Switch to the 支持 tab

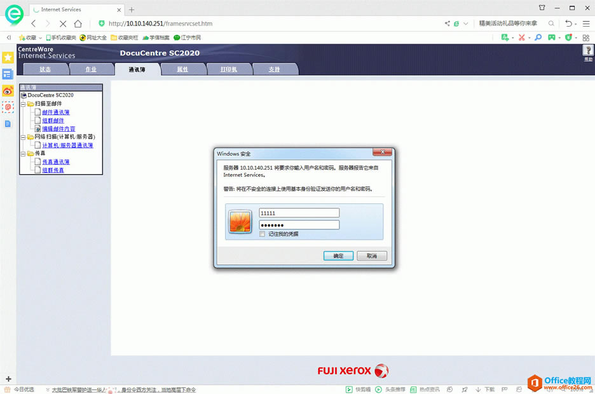(x=275, y=69)
